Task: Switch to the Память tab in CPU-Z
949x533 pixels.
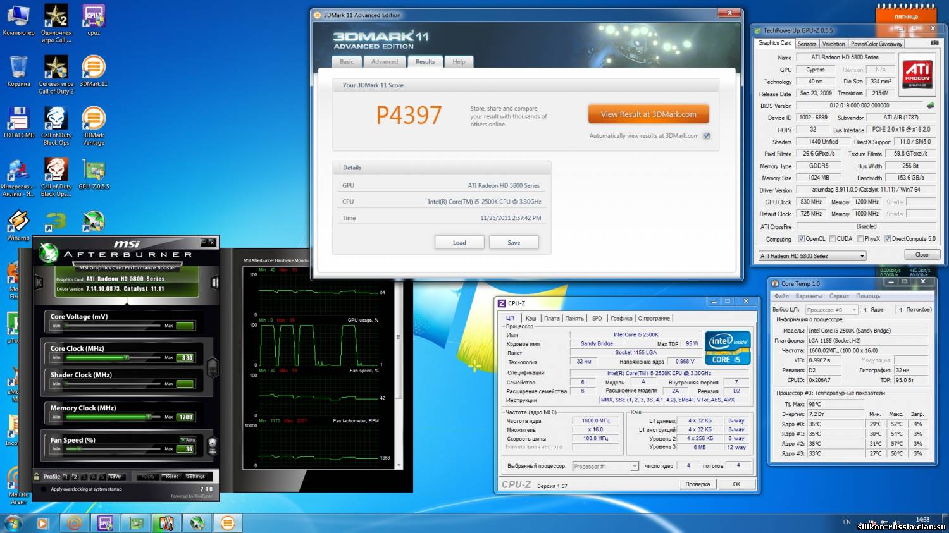Action: pyautogui.click(x=574, y=318)
